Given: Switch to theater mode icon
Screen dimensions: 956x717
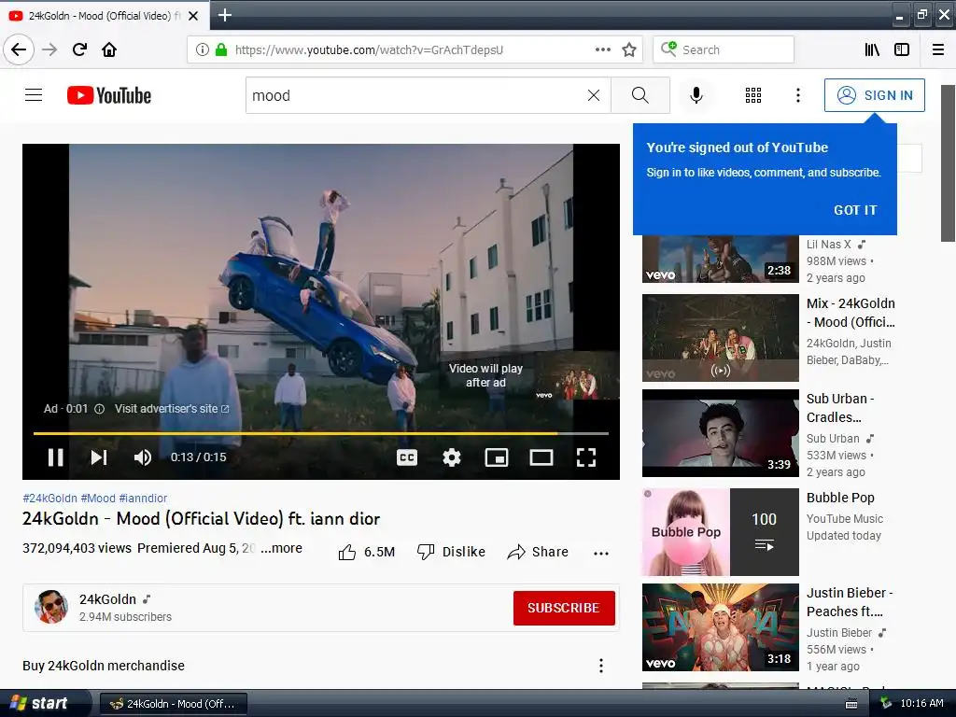Looking at the screenshot, I should pos(541,457).
